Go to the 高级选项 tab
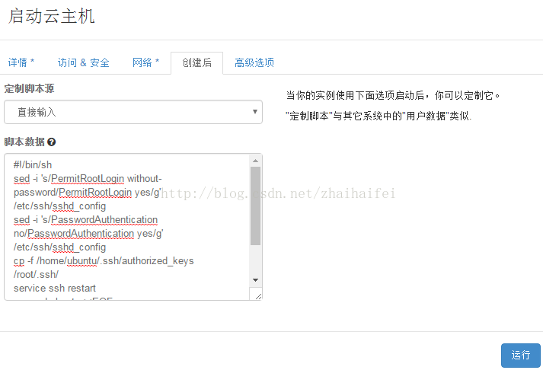 [x=254, y=62]
